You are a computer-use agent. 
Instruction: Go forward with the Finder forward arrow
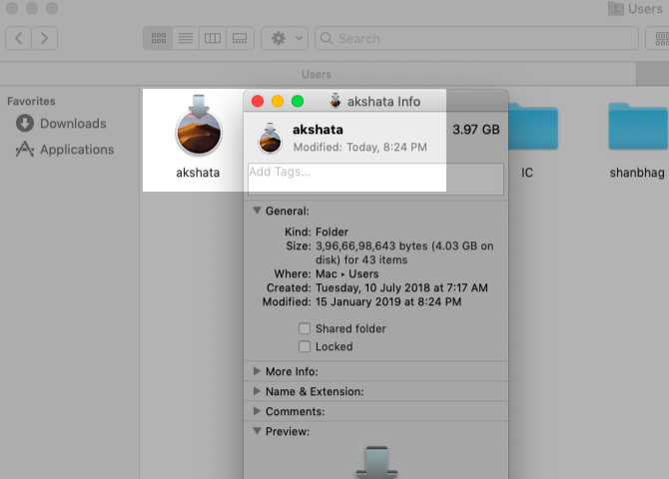[x=44, y=38]
